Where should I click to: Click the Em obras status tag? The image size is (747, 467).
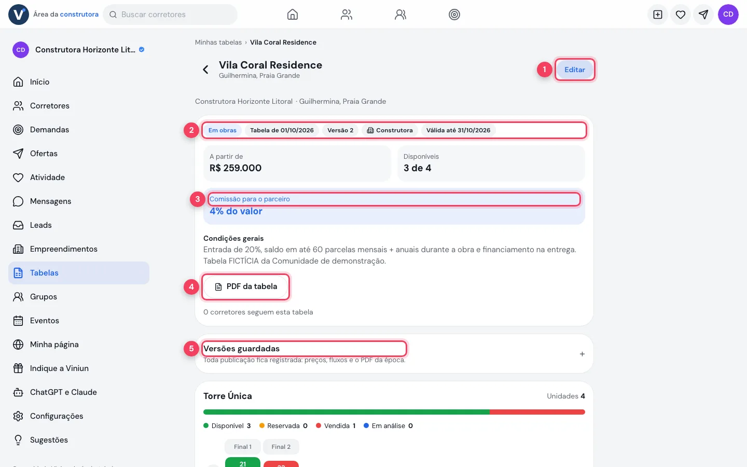(x=223, y=130)
